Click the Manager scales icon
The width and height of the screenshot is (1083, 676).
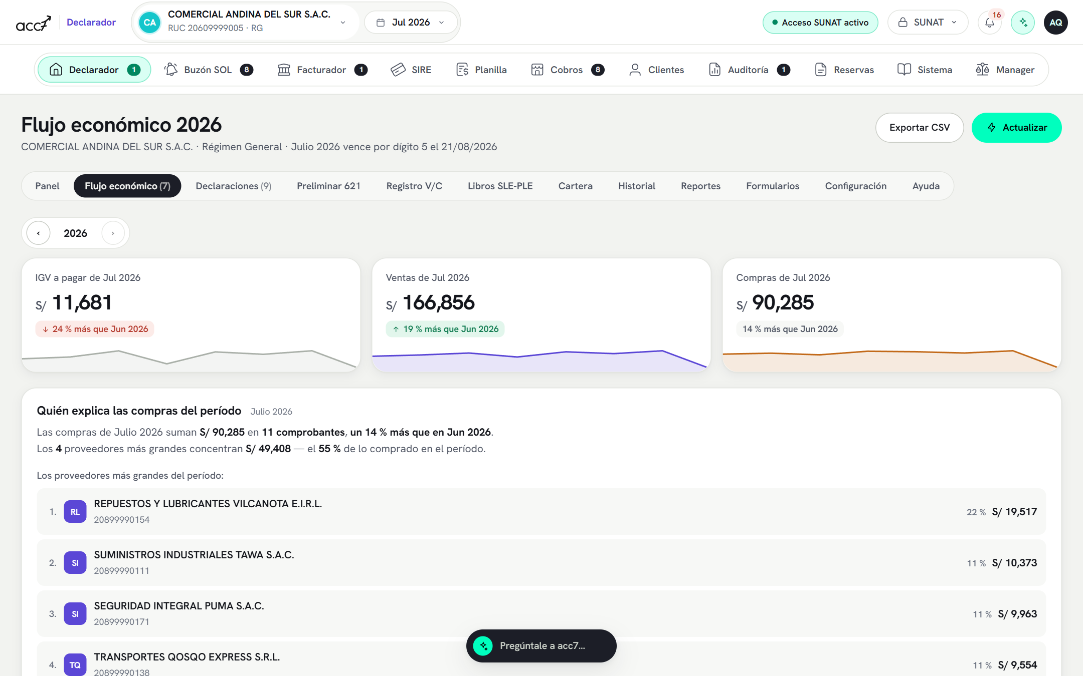click(983, 70)
